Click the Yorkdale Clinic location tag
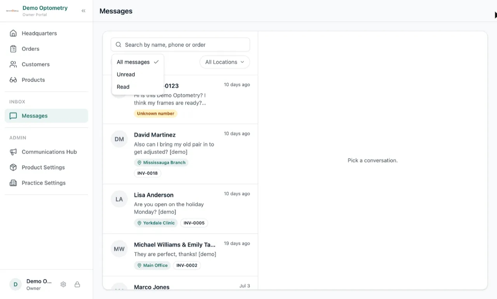The height and width of the screenshot is (299, 497). [156, 223]
